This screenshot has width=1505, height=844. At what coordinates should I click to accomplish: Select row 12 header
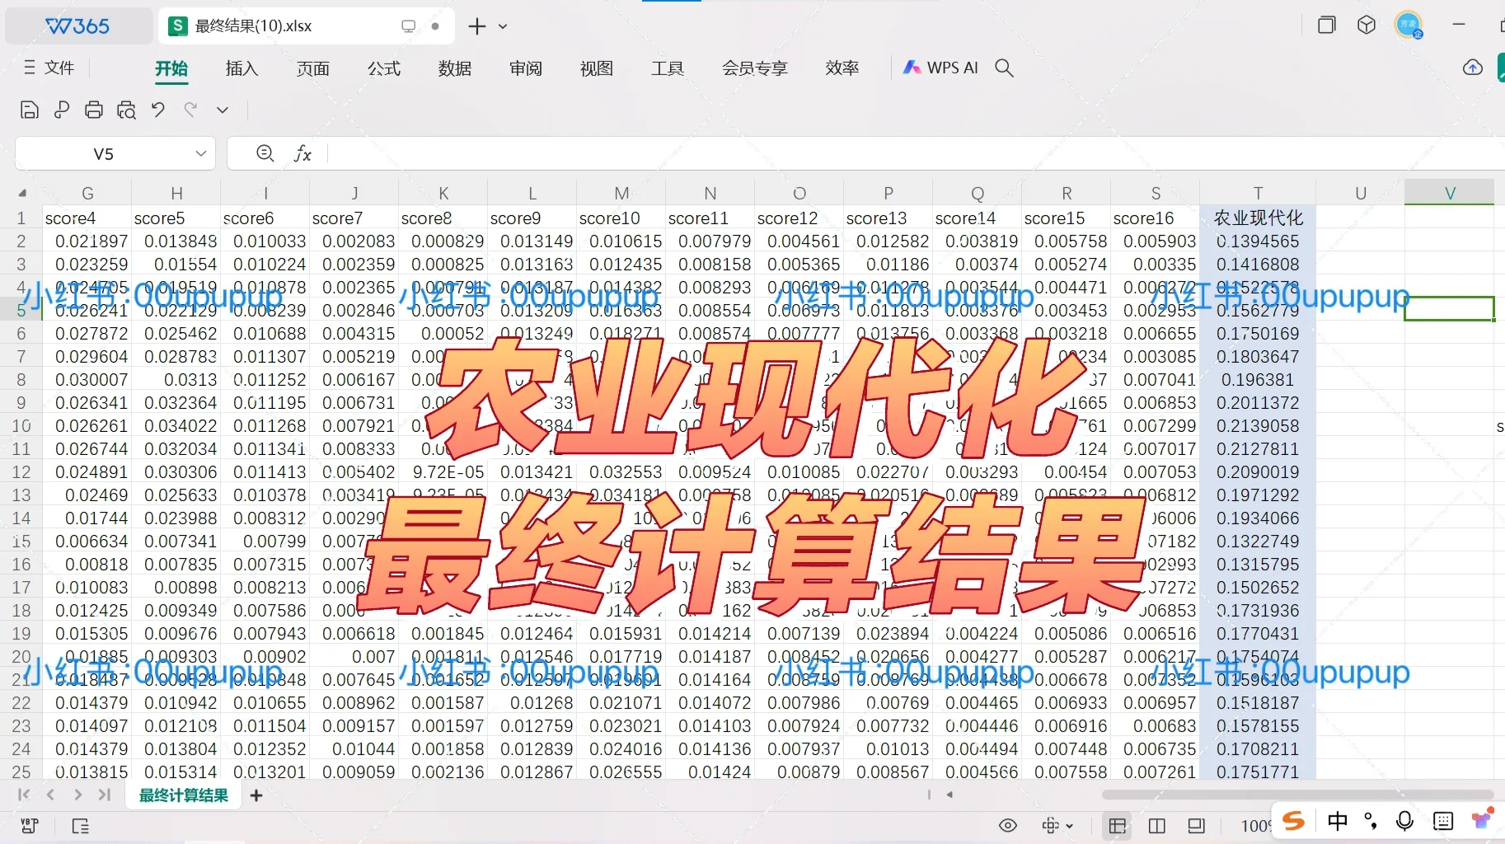[x=21, y=472]
